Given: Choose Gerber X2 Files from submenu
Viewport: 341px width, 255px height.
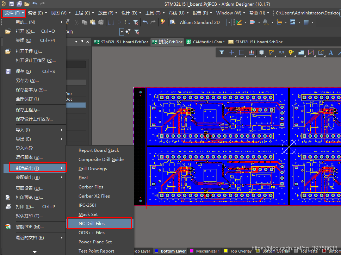Looking at the screenshot, I should coord(100,196).
